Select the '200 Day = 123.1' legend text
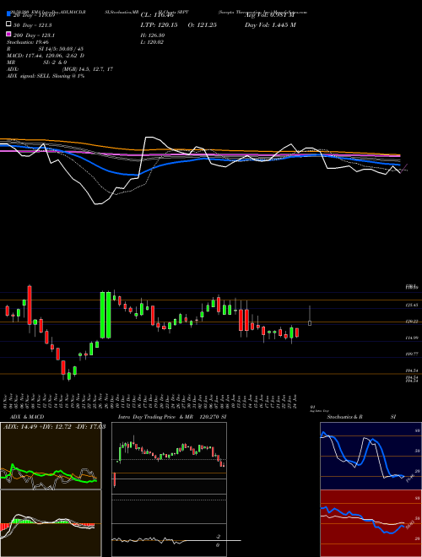 34,35
